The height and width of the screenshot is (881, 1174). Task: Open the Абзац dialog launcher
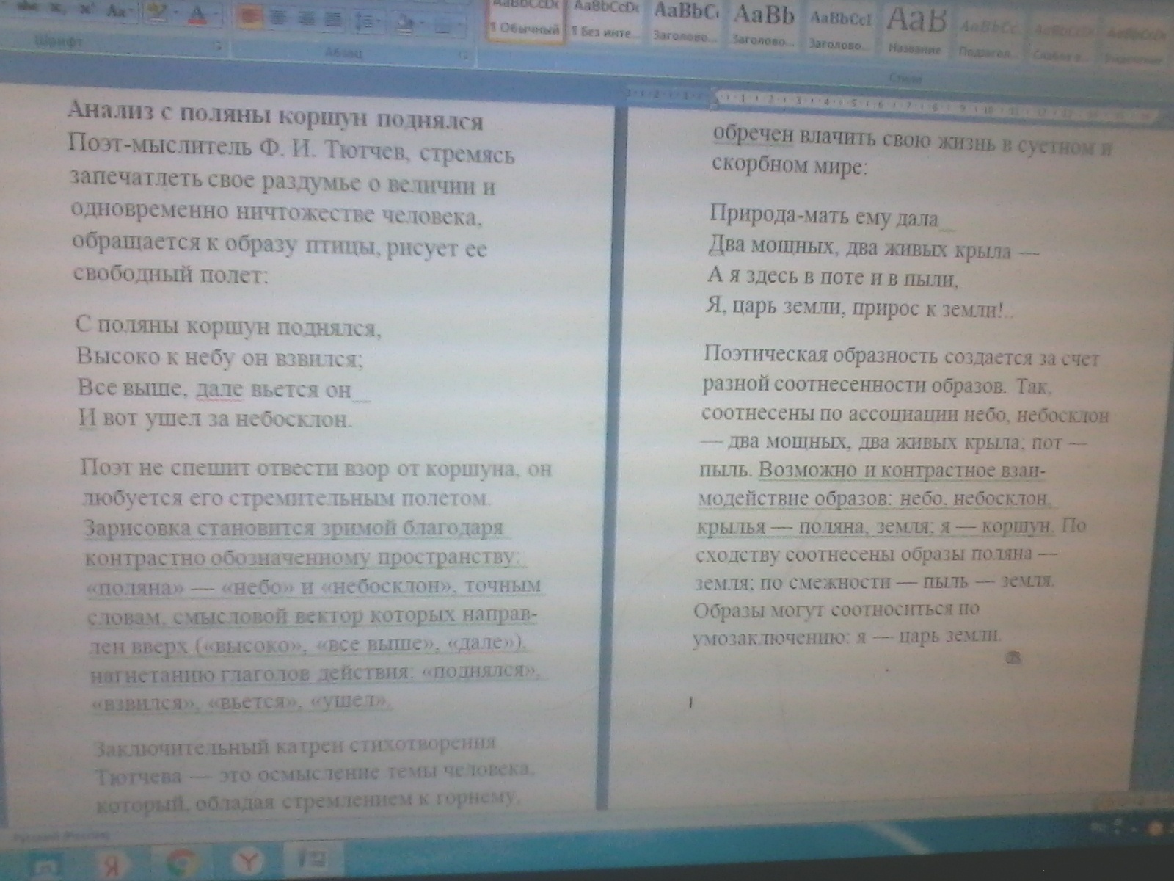[x=464, y=55]
